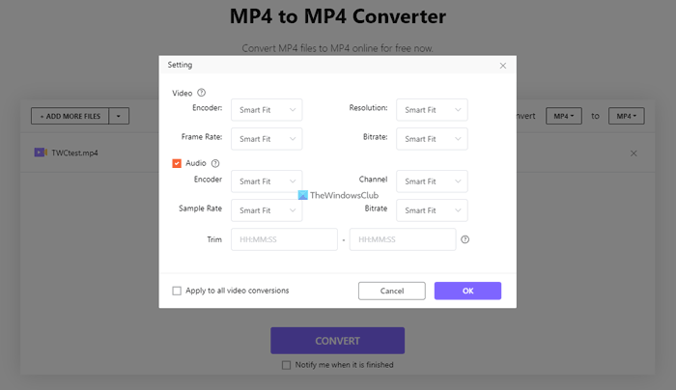This screenshot has height=390, width=676.
Task: Click the Trim start time field
Action: (284, 239)
